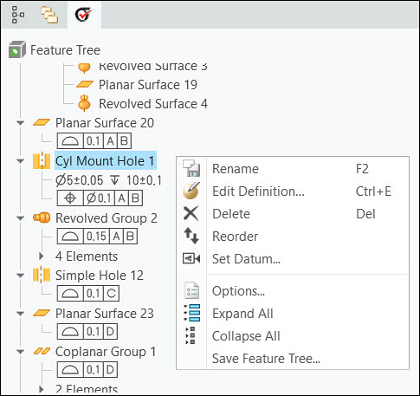
Task: Collapse Planar Surface 23 node
Action: coord(20,314)
